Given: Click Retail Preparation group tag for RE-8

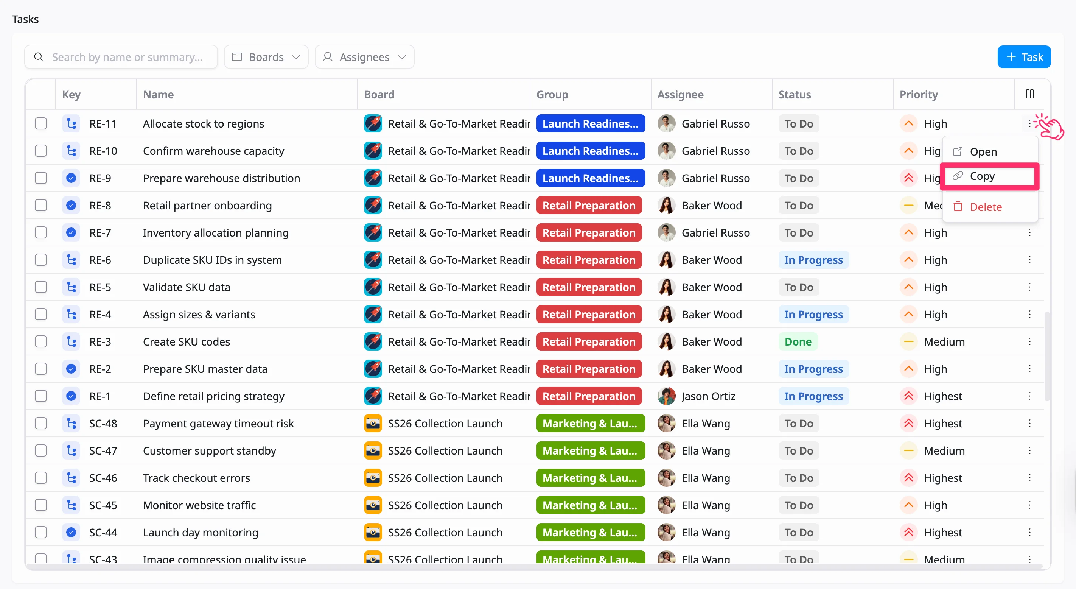Looking at the screenshot, I should tap(589, 205).
